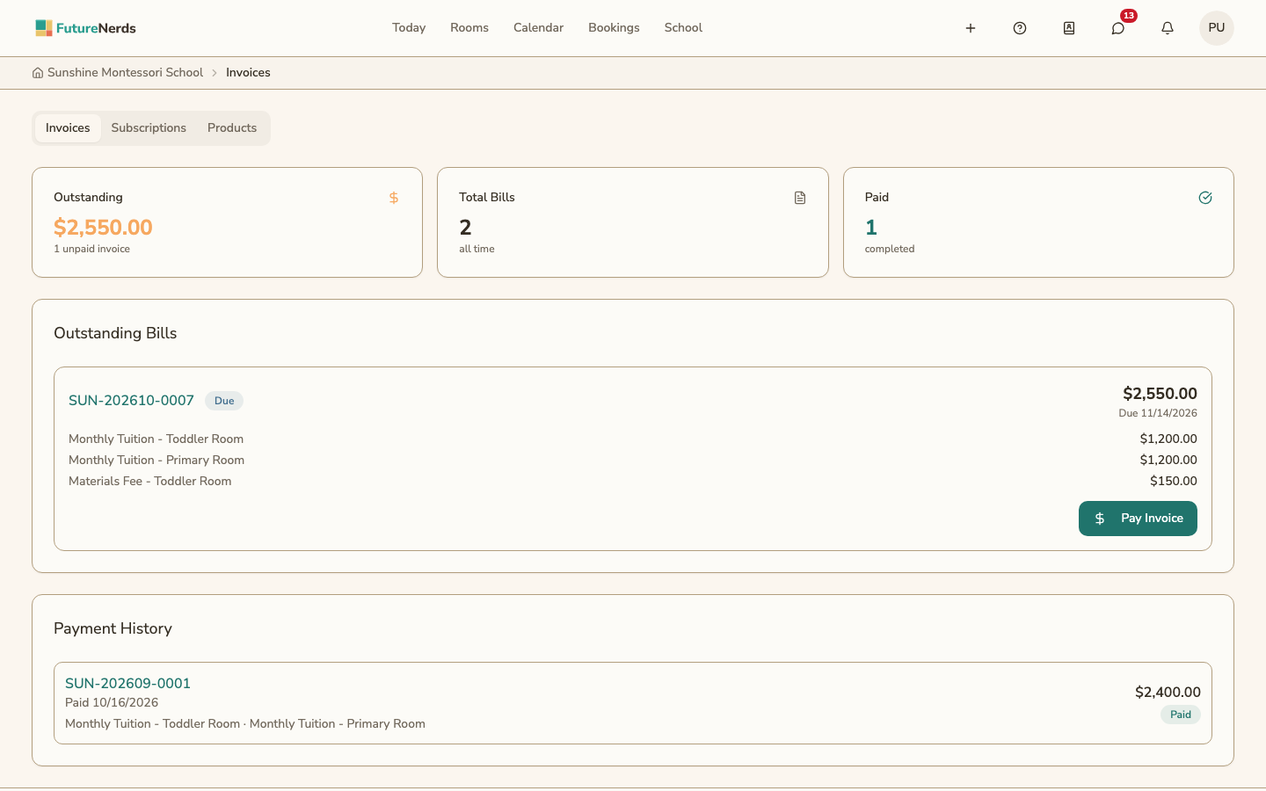Viewport: 1266px width, 791px height.
Task: Click the Due status badge
Action: [224, 401]
